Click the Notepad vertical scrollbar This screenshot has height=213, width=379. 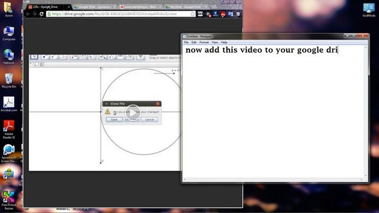[x=365, y=111]
